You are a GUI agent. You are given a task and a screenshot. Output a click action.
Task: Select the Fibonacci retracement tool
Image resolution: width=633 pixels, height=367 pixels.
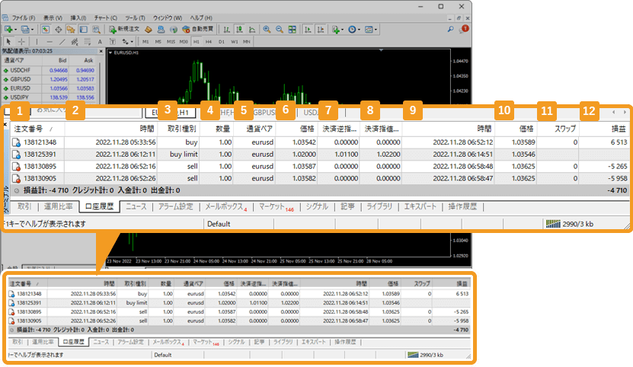(x=87, y=42)
